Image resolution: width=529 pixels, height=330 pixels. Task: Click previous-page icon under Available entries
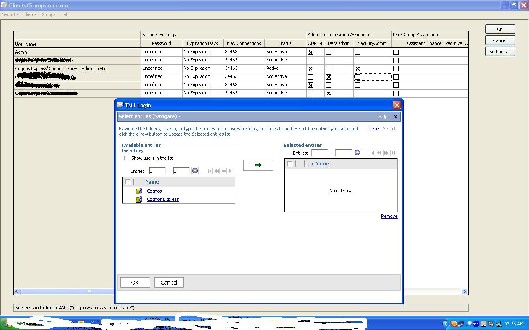pyautogui.click(x=217, y=171)
